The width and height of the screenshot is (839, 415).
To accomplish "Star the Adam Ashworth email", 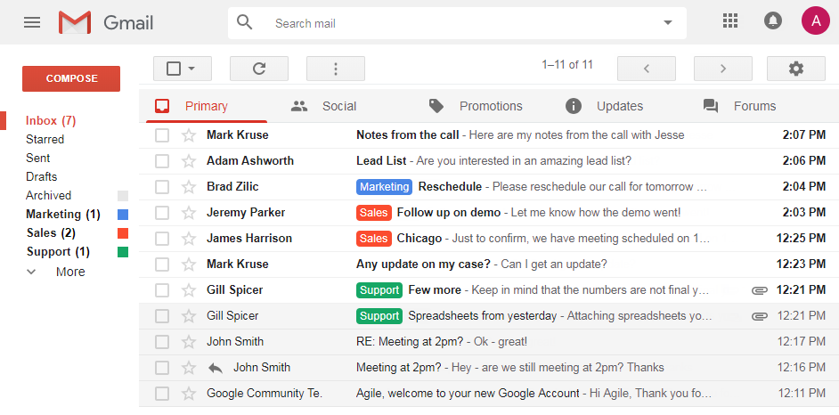I will pos(188,161).
